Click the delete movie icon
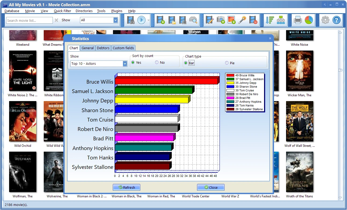 click(x=253, y=20)
